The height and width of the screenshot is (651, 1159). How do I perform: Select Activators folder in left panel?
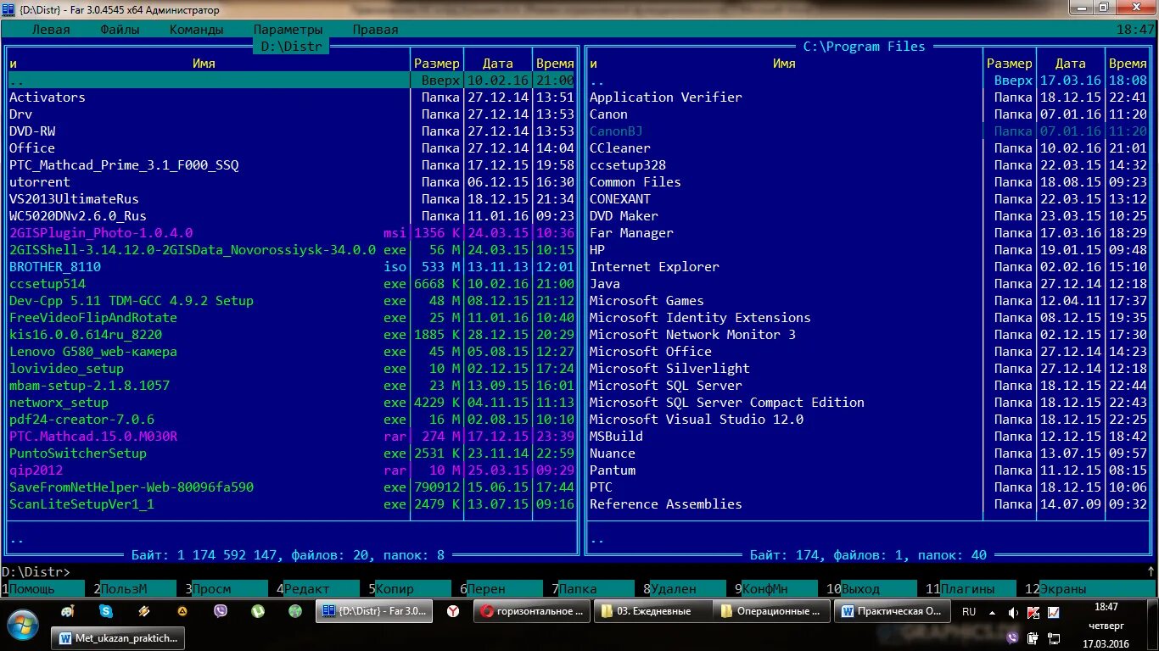(x=48, y=97)
